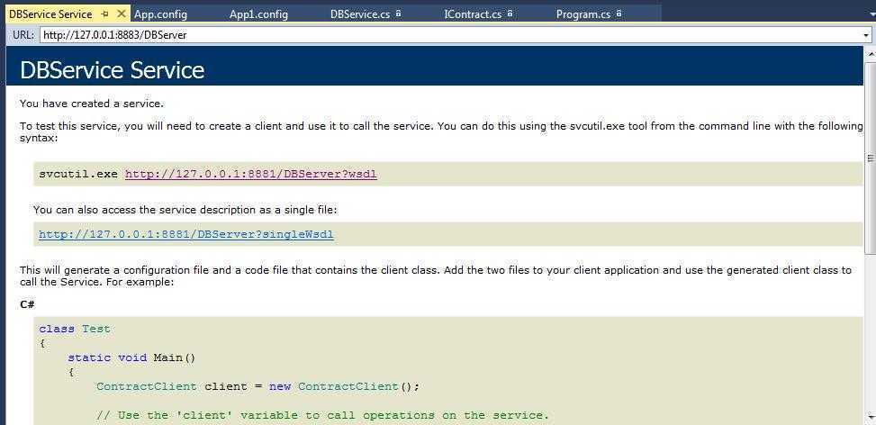Screen dimensions: 876x425
Task: Click the scrollbar up arrow
Action: point(871,52)
